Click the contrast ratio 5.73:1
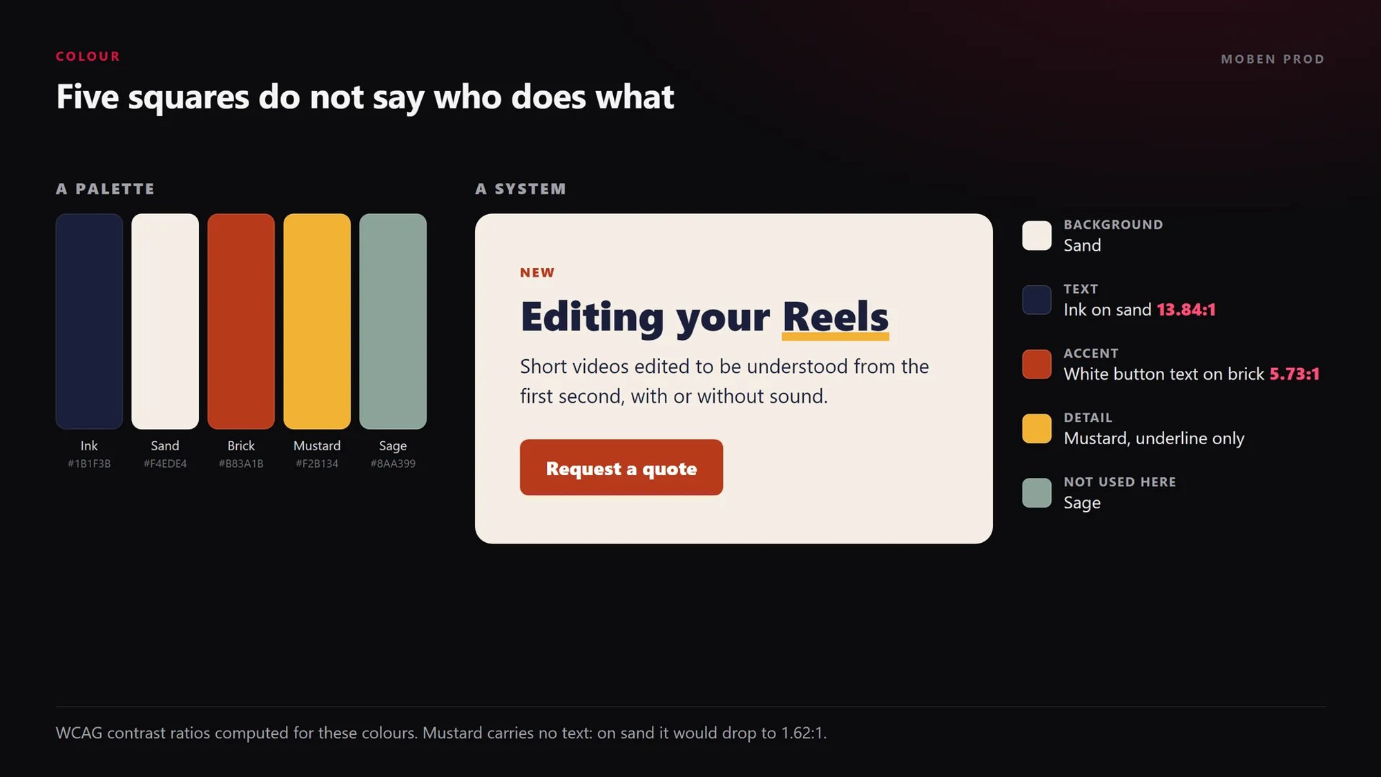The width and height of the screenshot is (1381, 777). (x=1295, y=374)
